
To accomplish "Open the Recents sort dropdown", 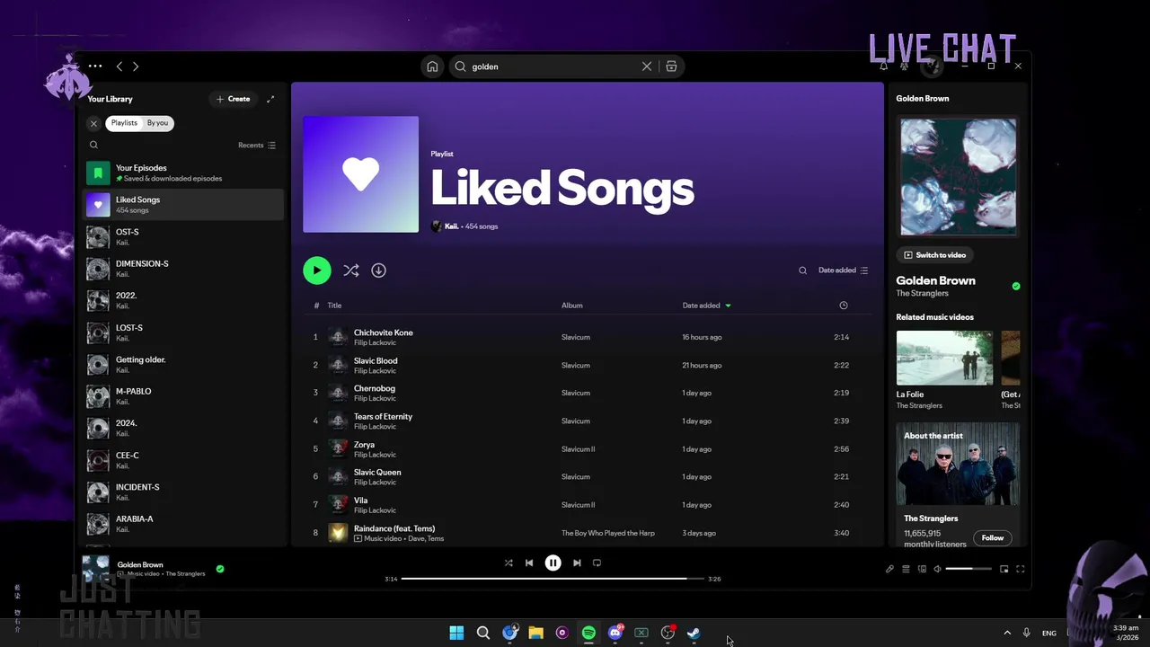I will [x=257, y=145].
